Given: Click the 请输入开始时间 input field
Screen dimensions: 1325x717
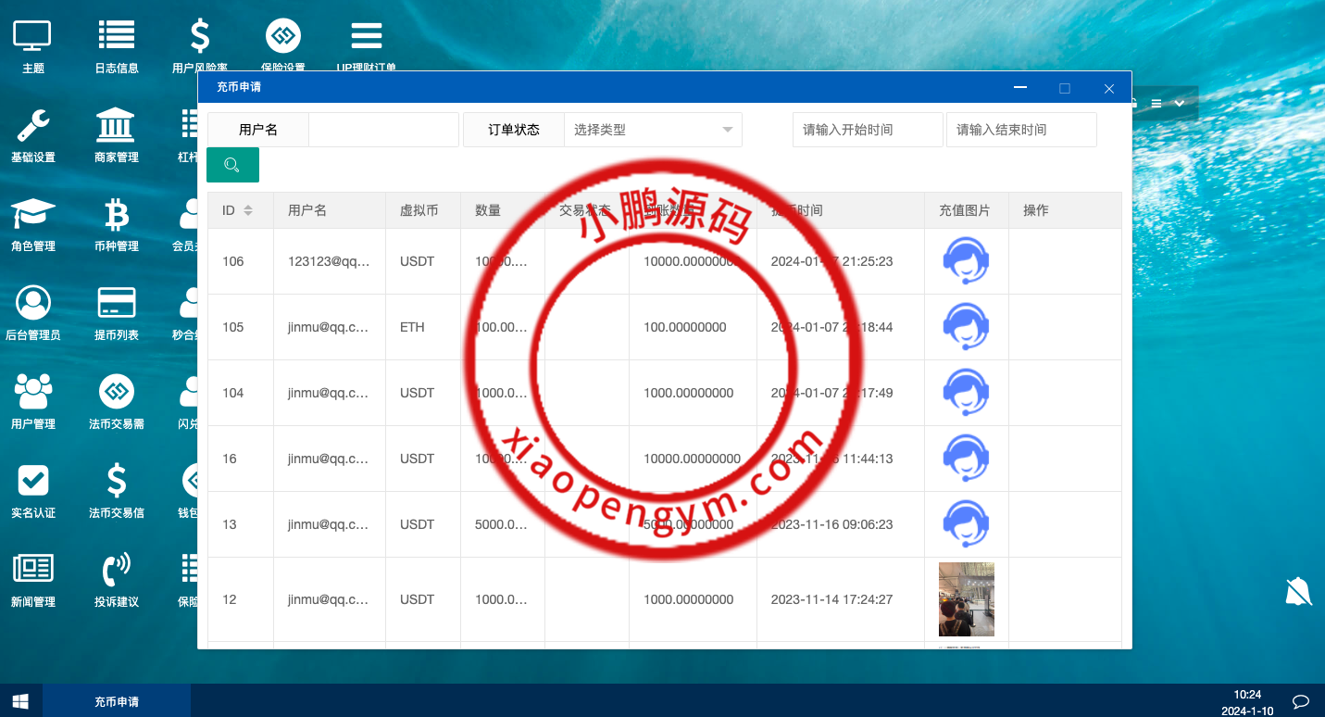Looking at the screenshot, I should 867,130.
